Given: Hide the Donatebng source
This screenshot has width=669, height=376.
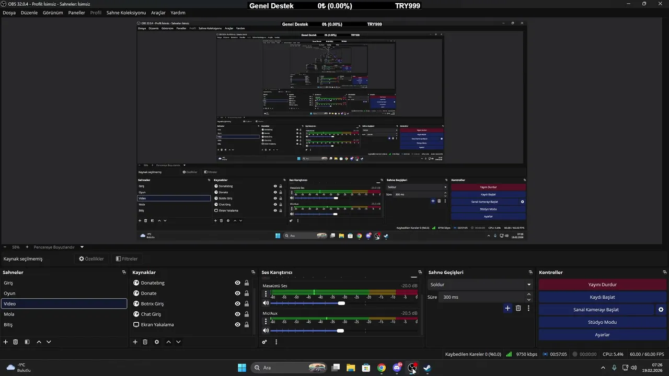Looking at the screenshot, I should 237,283.
